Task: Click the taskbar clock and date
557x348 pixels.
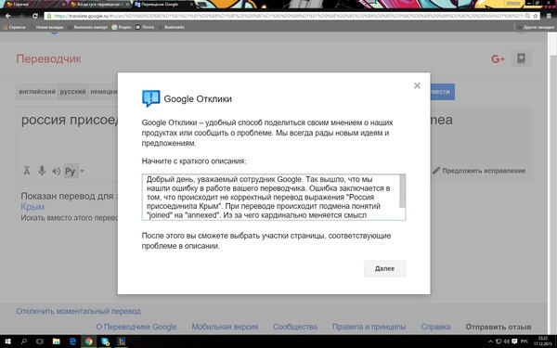Action: [x=542, y=342]
